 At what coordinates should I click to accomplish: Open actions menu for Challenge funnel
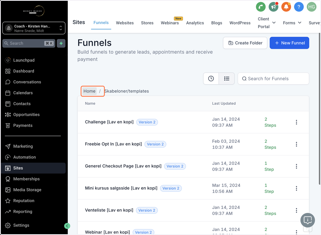pos(296,122)
